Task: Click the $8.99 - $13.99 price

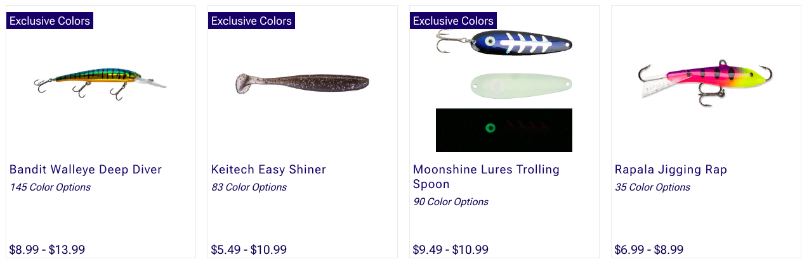Action: (x=47, y=249)
